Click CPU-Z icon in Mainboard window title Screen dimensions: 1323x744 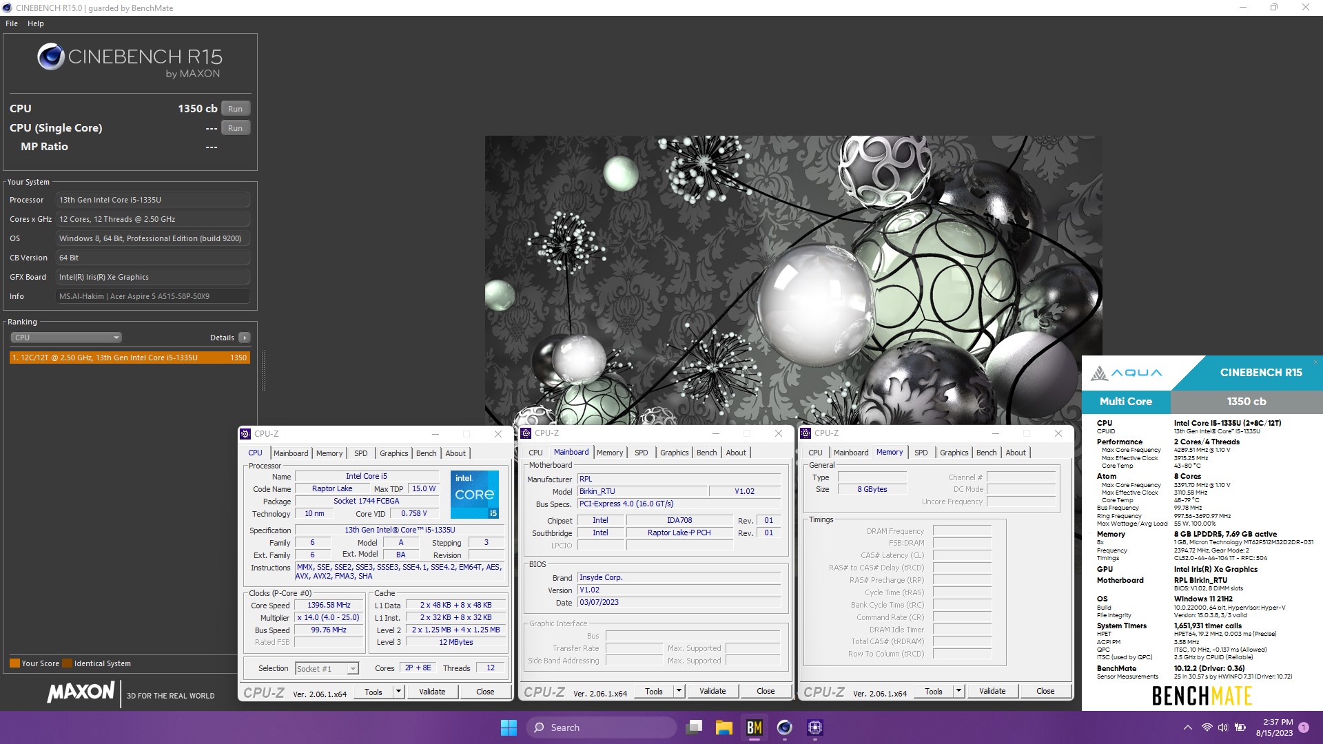click(526, 433)
